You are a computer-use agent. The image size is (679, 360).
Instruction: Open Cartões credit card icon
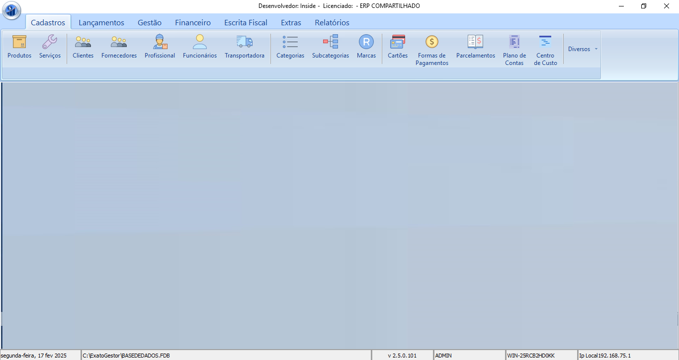tap(398, 42)
